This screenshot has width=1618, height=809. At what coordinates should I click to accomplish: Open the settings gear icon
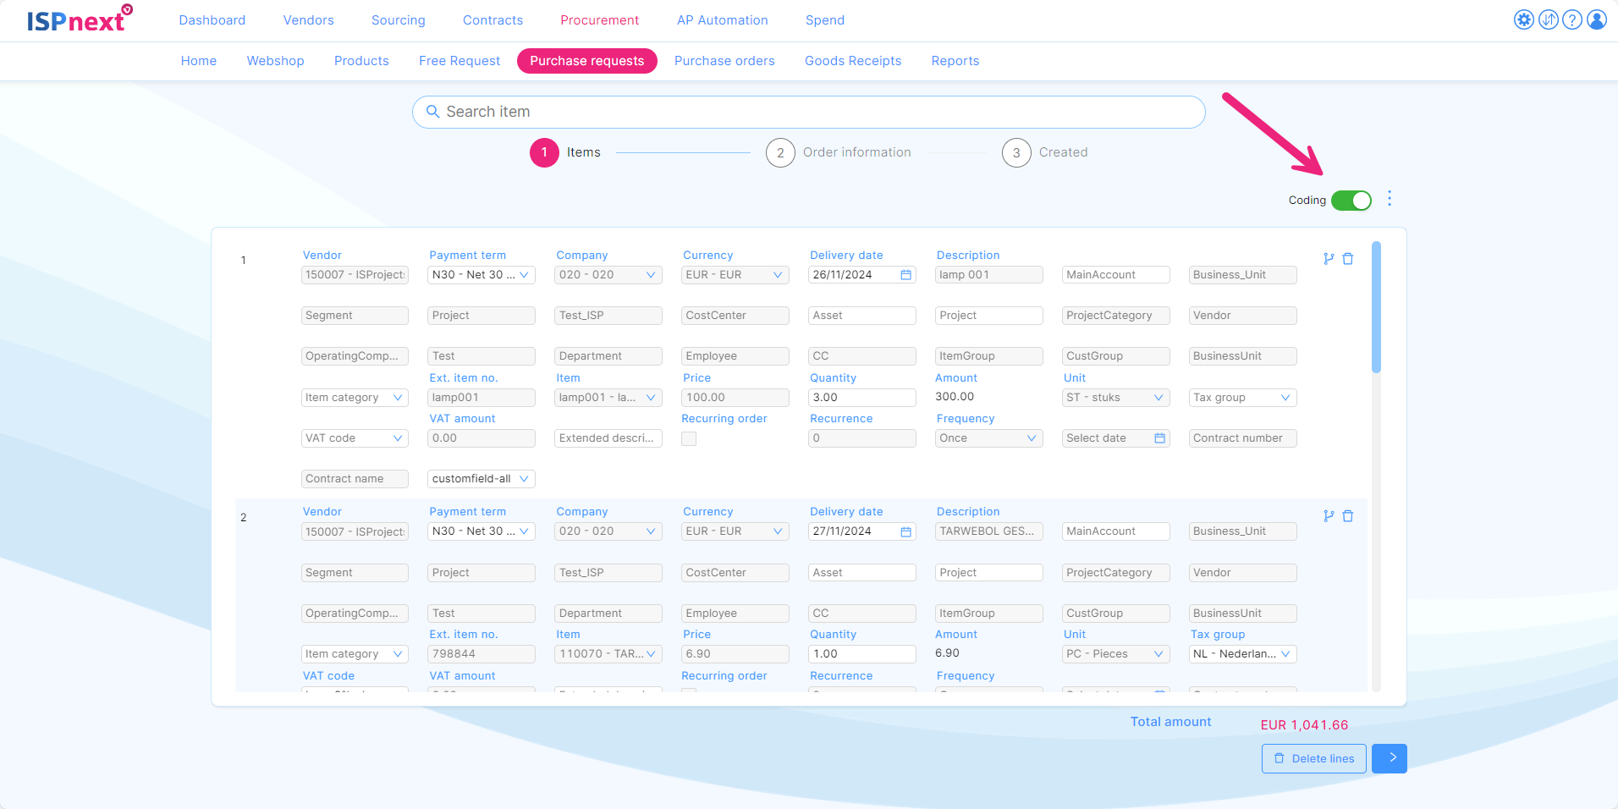click(1523, 19)
